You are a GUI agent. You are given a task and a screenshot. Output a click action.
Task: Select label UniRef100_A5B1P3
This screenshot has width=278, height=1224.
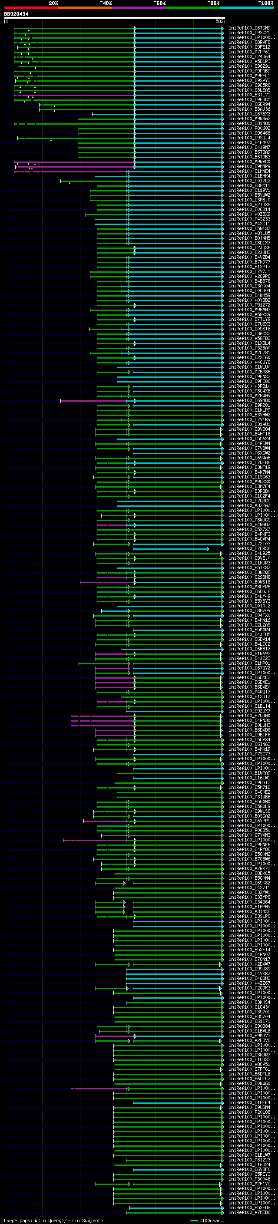point(249,61)
